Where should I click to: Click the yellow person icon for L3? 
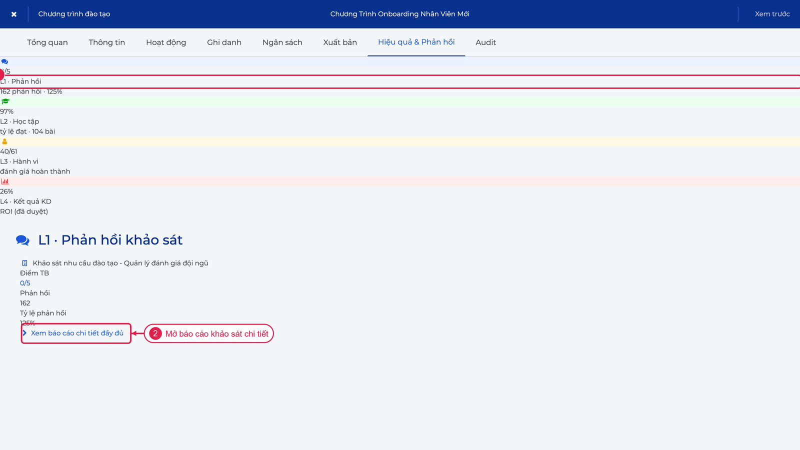point(4,141)
